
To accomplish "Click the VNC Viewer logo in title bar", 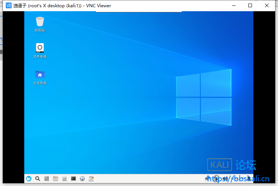I will coord(9,5).
